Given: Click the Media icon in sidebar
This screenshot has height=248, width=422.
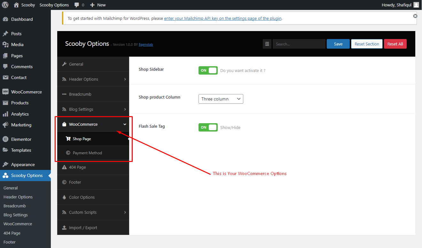Looking at the screenshot, I should 5,44.
